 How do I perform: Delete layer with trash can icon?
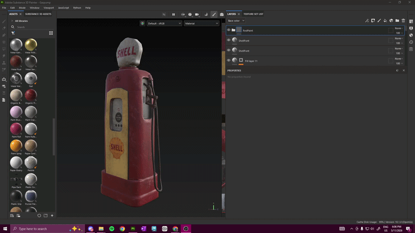(x=404, y=21)
